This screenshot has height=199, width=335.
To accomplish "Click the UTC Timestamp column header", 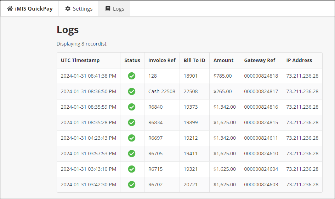I will pyautogui.click(x=80, y=60).
